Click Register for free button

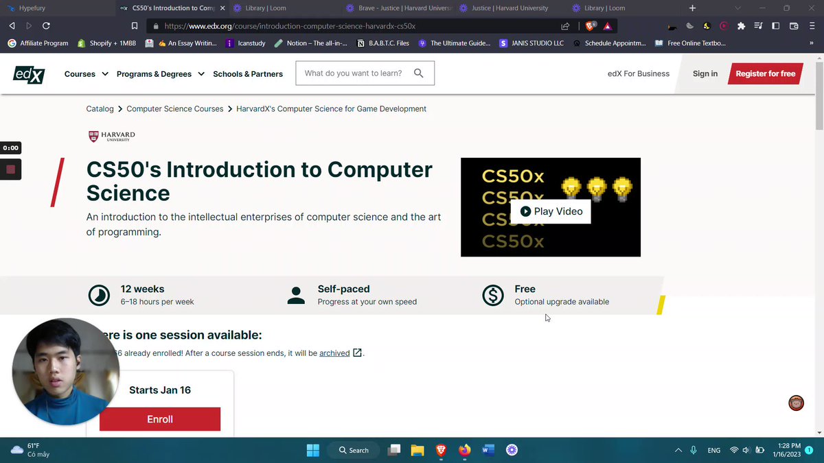pos(765,73)
